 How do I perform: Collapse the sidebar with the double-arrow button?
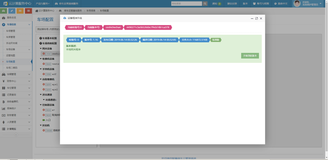pos(16,135)
